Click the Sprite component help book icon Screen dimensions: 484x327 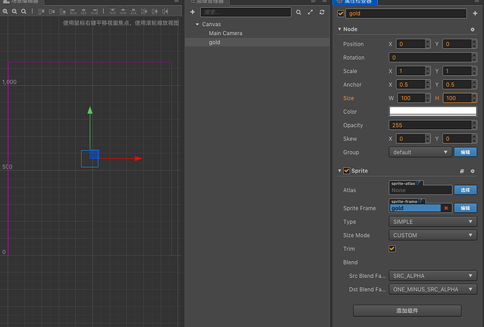pyautogui.click(x=462, y=171)
